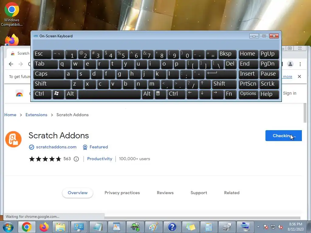Click the Help key on keyboard
This screenshot has height=233, width=311.
click(269, 94)
